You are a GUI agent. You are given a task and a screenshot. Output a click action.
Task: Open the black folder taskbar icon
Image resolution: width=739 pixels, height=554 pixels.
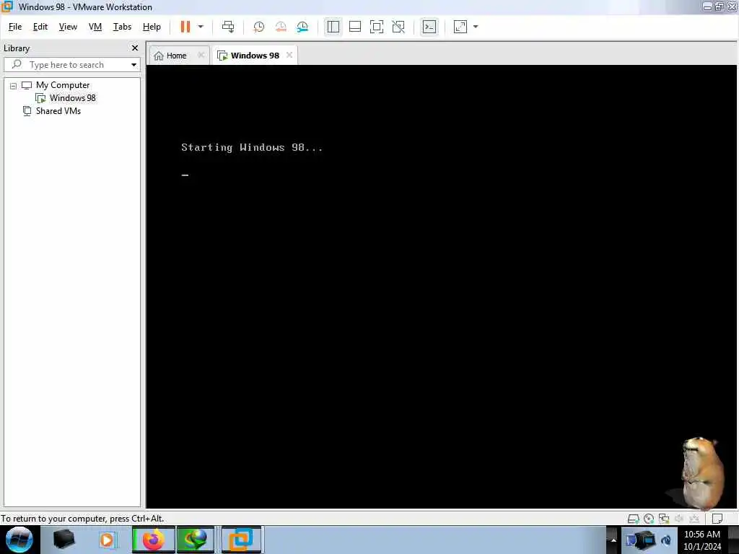tap(64, 540)
